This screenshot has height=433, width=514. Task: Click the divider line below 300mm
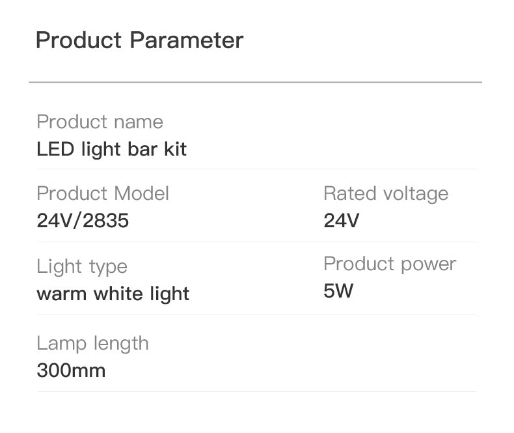[x=256, y=392]
